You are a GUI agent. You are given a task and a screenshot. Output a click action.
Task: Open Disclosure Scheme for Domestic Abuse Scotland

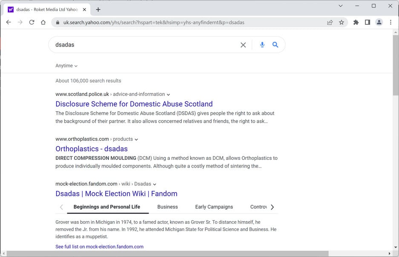(134, 104)
